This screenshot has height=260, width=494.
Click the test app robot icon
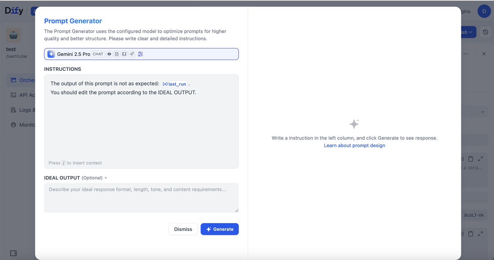point(14,35)
